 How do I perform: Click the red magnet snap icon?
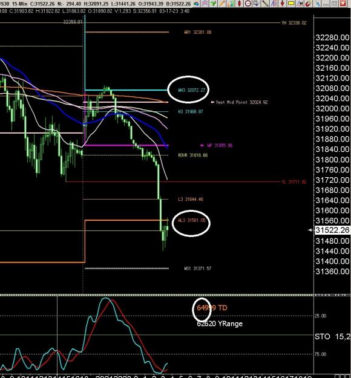click(x=308, y=4)
